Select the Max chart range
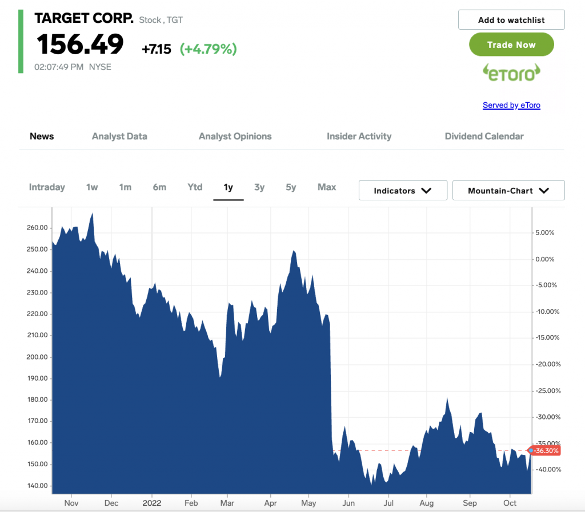 coord(327,187)
